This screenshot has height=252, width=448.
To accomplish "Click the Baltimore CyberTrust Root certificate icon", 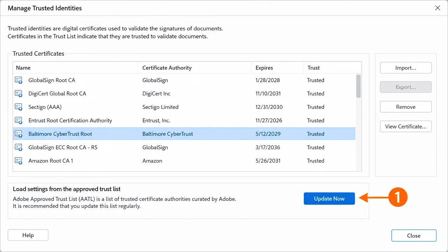I will (x=19, y=134).
